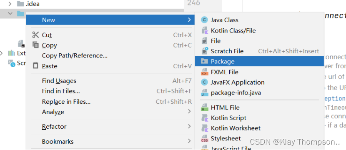Click the Java Class icon
This screenshot has width=346, height=150.
[204, 20]
